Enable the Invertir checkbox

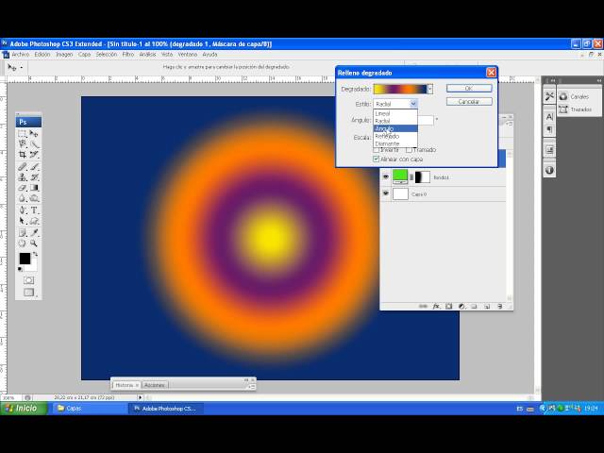377,149
